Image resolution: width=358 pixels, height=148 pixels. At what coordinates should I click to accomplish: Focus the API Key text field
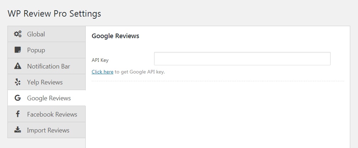tap(242, 59)
